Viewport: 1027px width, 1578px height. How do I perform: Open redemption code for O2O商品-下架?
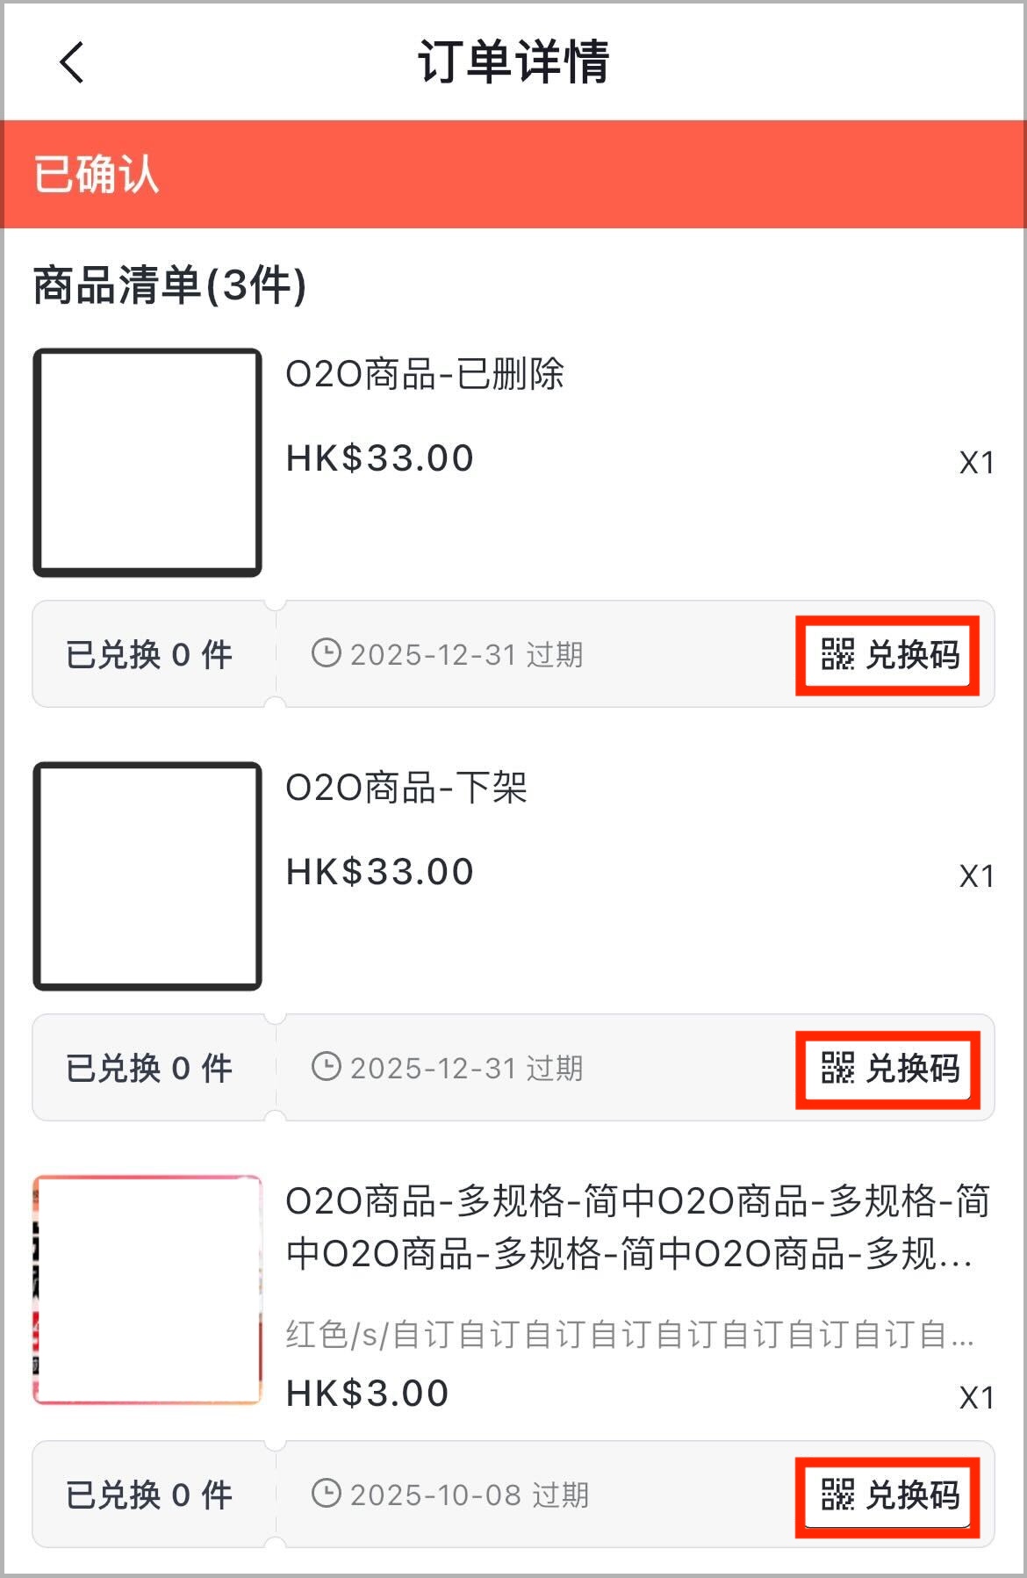point(888,1069)
